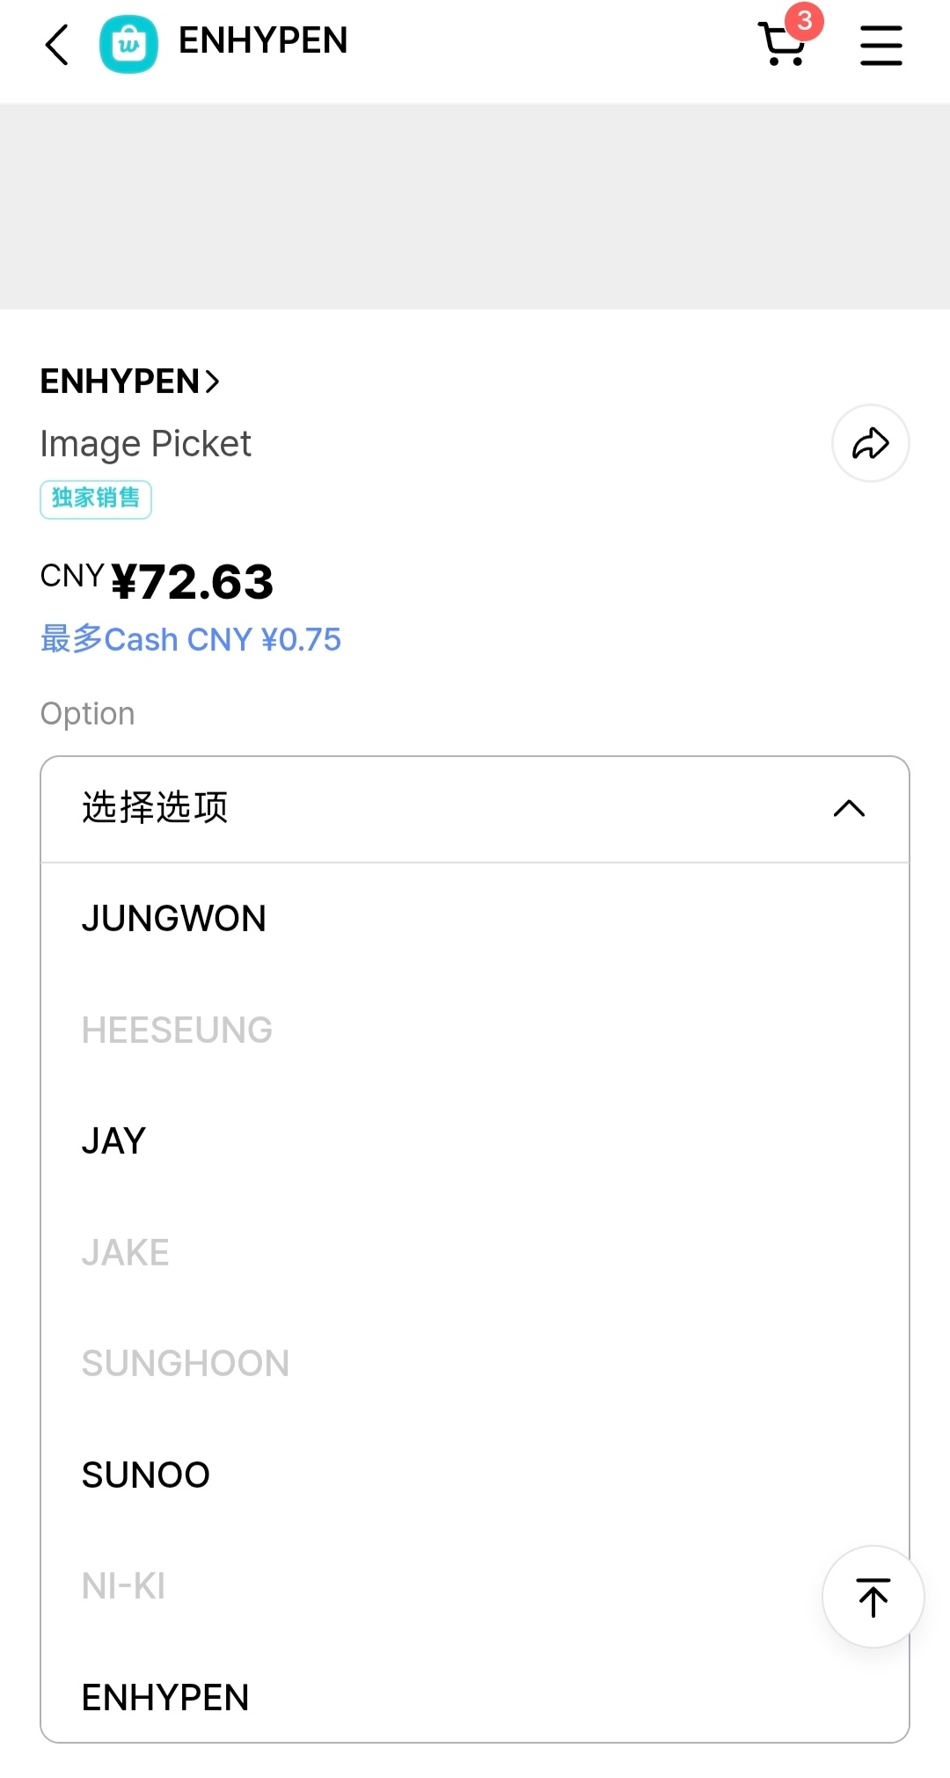
Task: Tap the back arrow icon
Action: coord(57,45)
